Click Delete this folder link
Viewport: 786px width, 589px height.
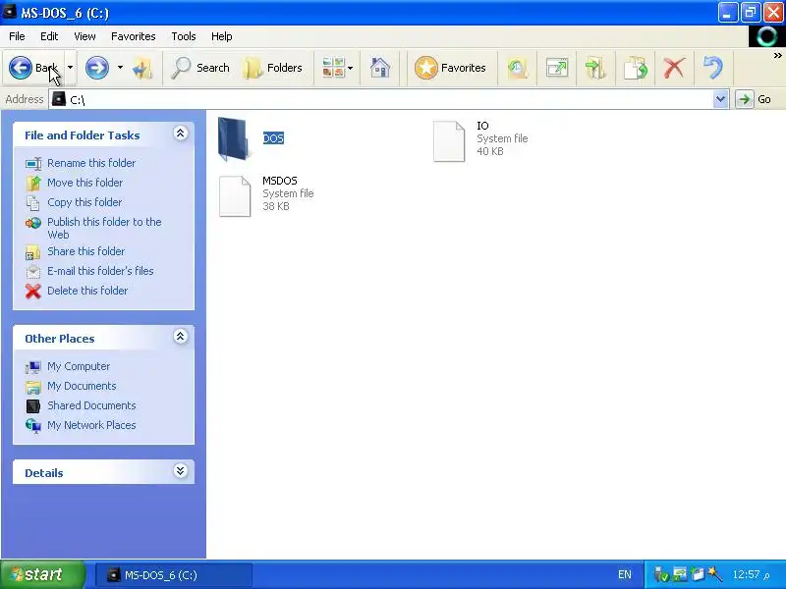(87, 290)
